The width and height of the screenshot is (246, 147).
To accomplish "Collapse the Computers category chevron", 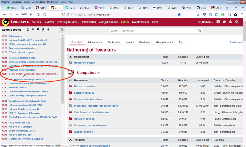I will point(99,73).
